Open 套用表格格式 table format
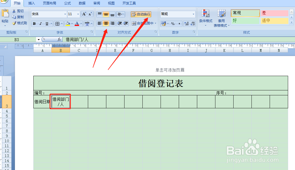This screenshot has width=295, height=170. coord(221,18)
